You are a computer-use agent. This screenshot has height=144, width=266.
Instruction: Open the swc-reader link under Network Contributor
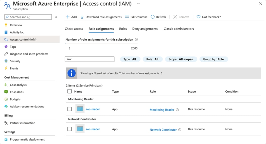click(x=93, y=129)
